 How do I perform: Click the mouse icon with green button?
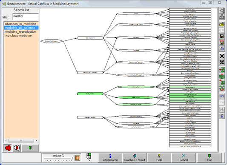click(x=89, y=157)
